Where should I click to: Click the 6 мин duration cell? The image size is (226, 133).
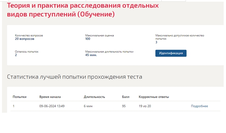88,106
